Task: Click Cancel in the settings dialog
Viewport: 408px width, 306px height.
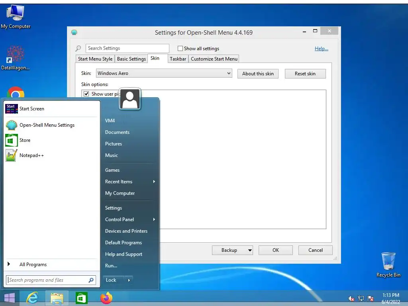Action: tap(316, 250)
